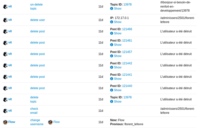Image resolution: width=198 pixels, height=128 pixels.
Task: Filter by the check email action
Action: click(x=34, y=111)
